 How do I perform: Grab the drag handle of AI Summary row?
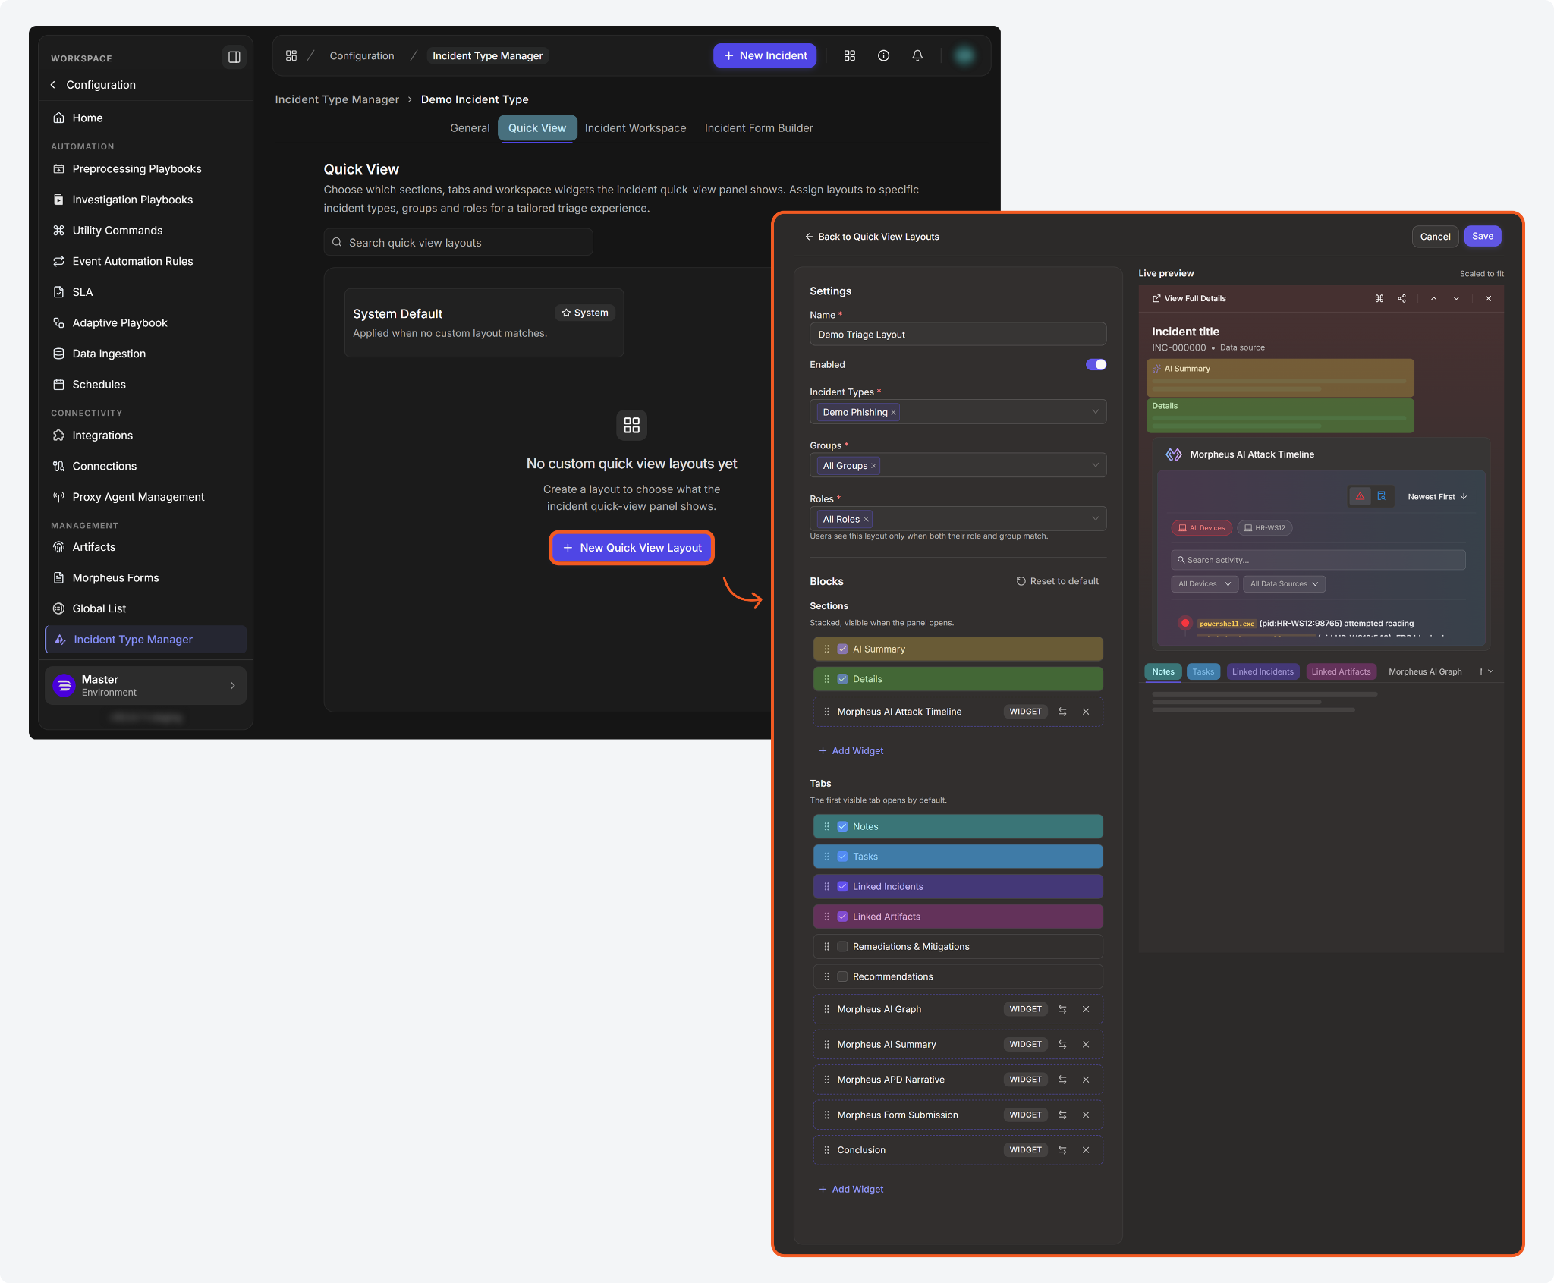827,649
